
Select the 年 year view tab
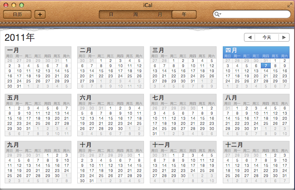tap(184, 15)
